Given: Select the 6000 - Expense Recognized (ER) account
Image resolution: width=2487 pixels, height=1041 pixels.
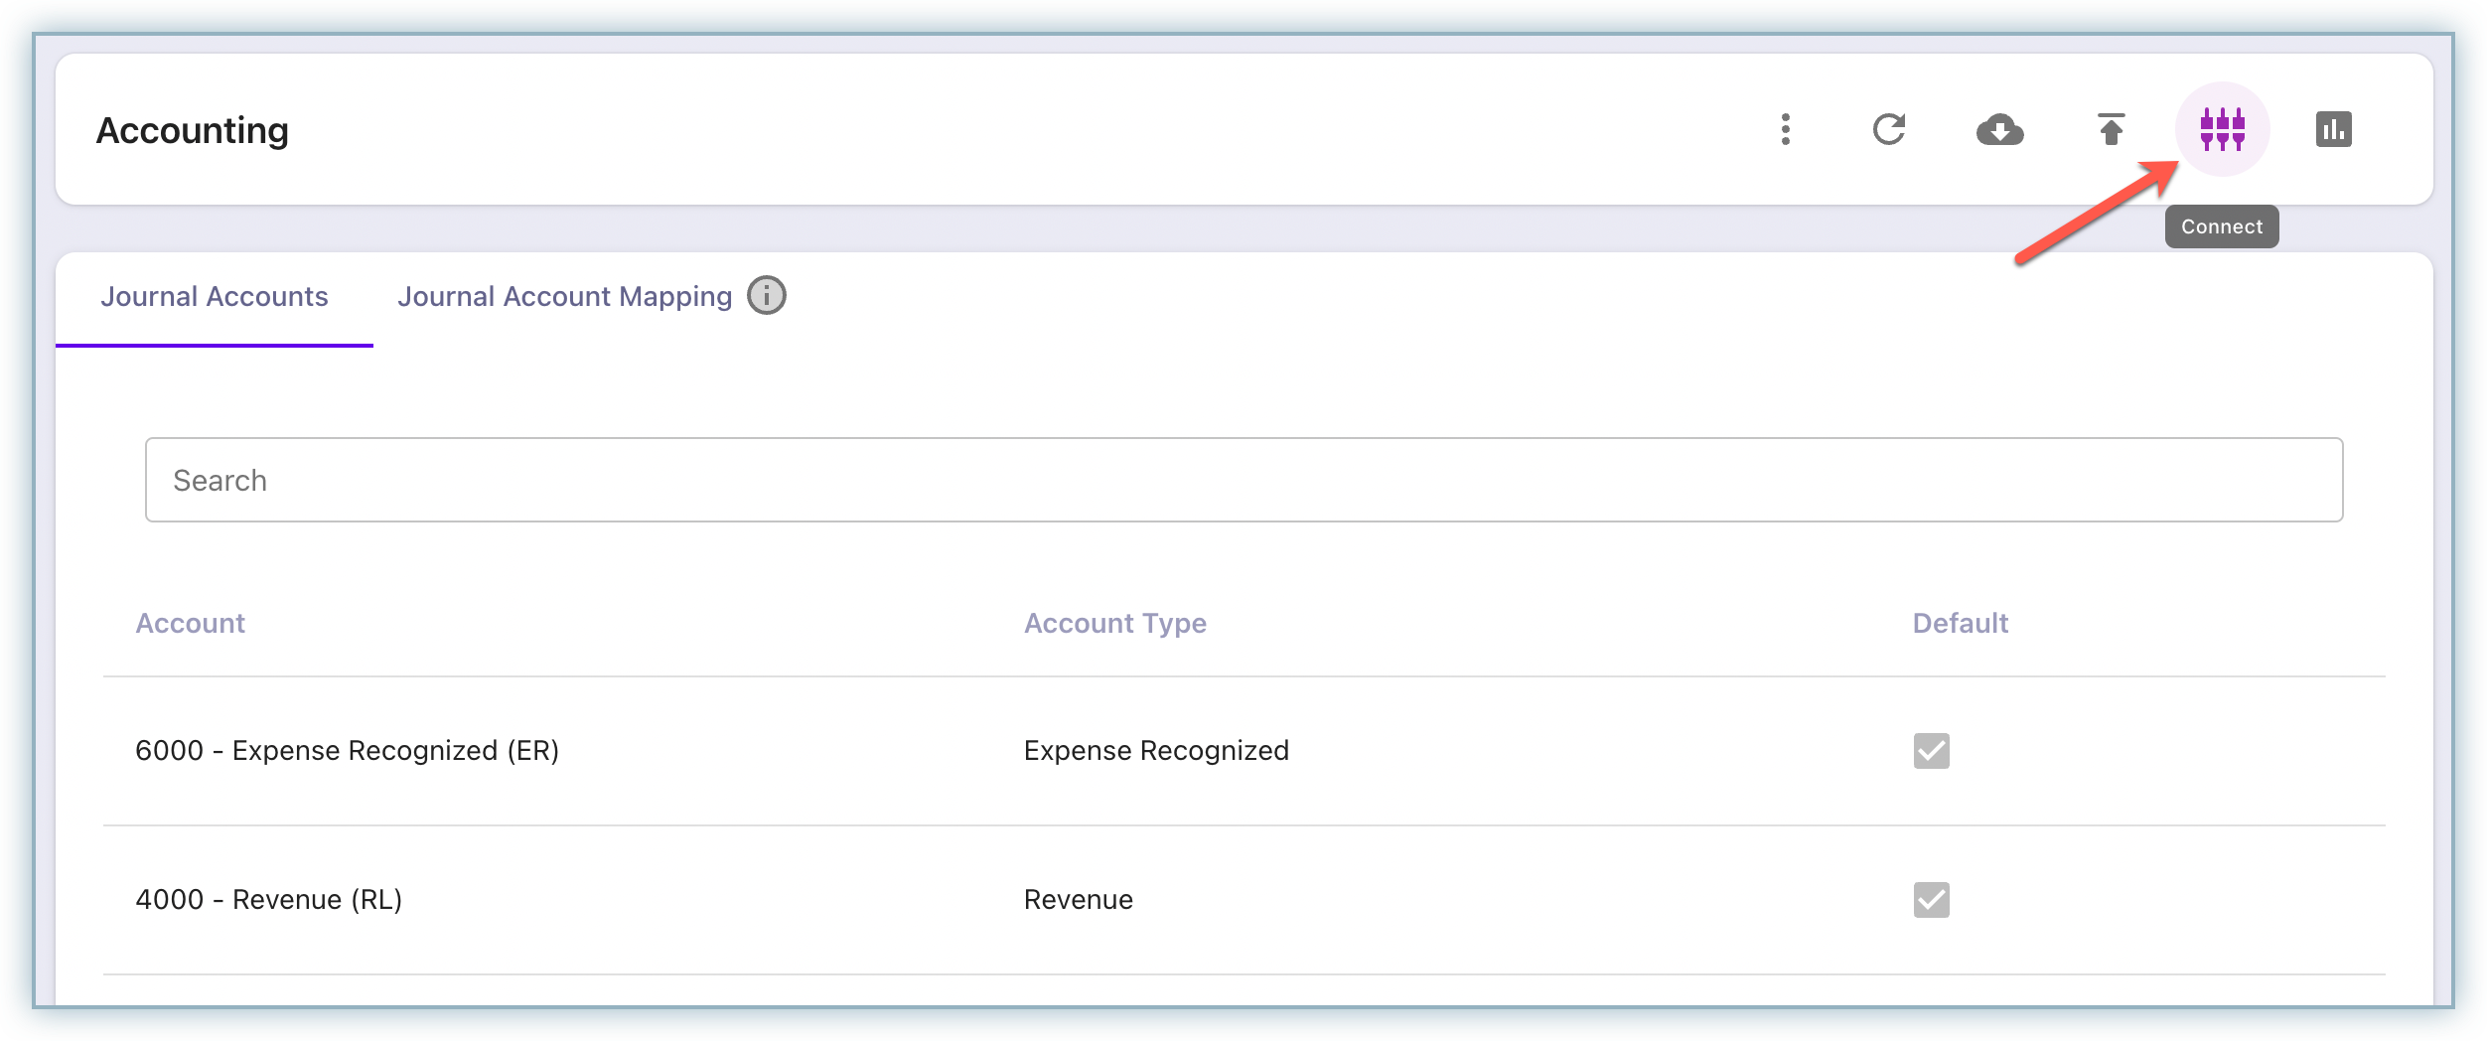Looking at the screenshot, I should (347, 751).
